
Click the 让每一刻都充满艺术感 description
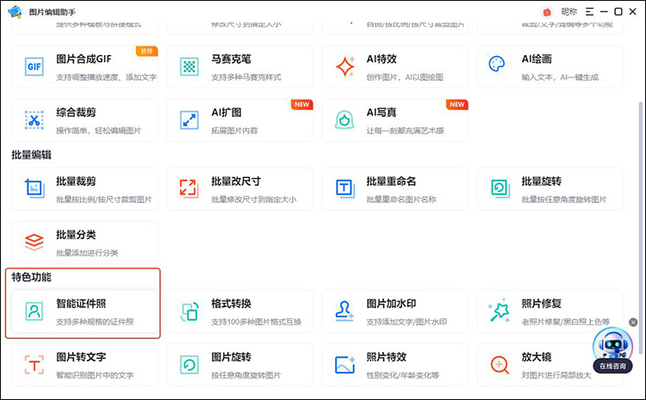coord(405,131)
